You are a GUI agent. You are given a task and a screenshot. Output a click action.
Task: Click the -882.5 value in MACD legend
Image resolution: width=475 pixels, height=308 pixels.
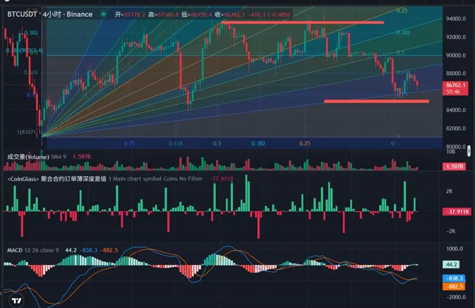click(x=109, y=250)
